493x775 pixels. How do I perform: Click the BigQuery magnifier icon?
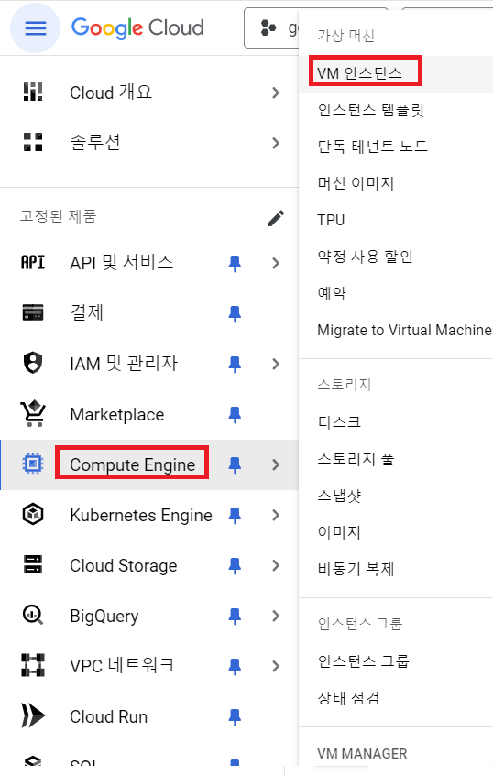(33, 616)
